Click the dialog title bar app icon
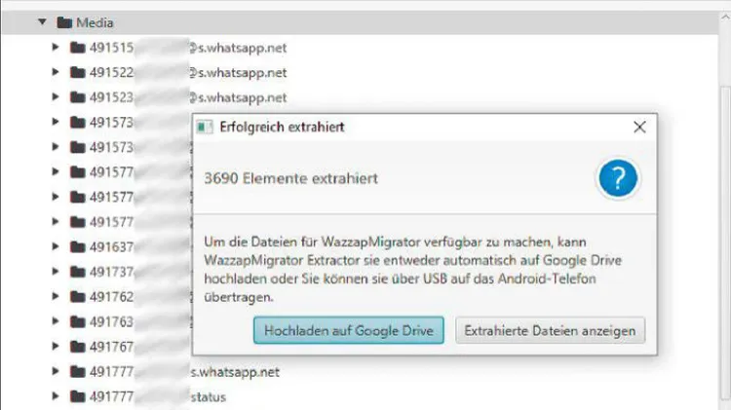Screen dimensions: 731x410 point(205,127)
